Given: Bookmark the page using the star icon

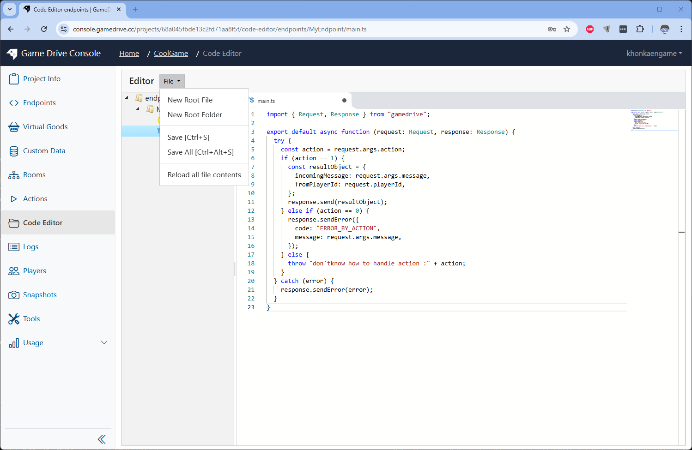Looking at the screenshot, I should point(567,29).
